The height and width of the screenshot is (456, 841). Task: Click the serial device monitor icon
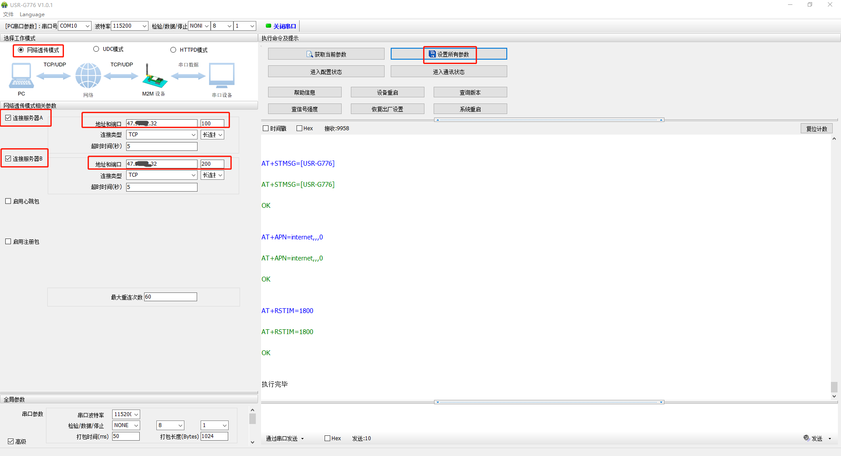[222, 75]
